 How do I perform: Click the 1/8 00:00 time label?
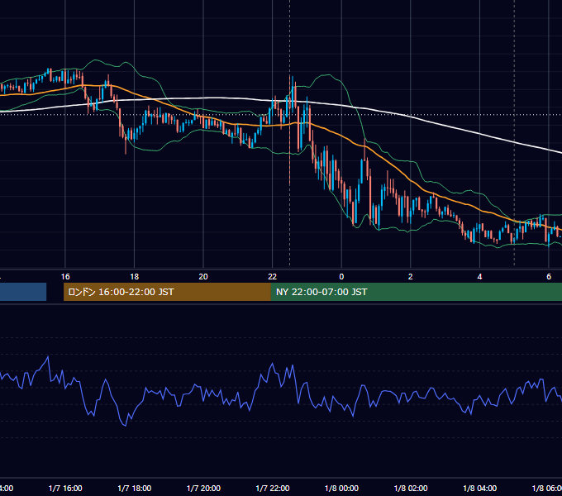coord(341,488)
